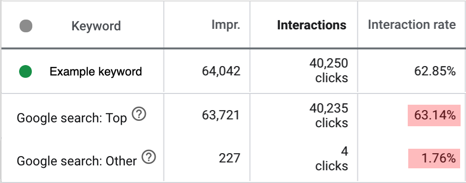Click the 40,250 clicks value
This screenshot has height=183, width=466.
pos(328,70)
